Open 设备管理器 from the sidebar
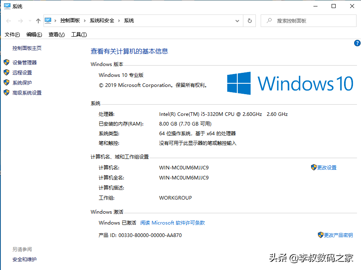Image resolution: width=361 pixels, height=270 pixels. click(x=25, y=62)
